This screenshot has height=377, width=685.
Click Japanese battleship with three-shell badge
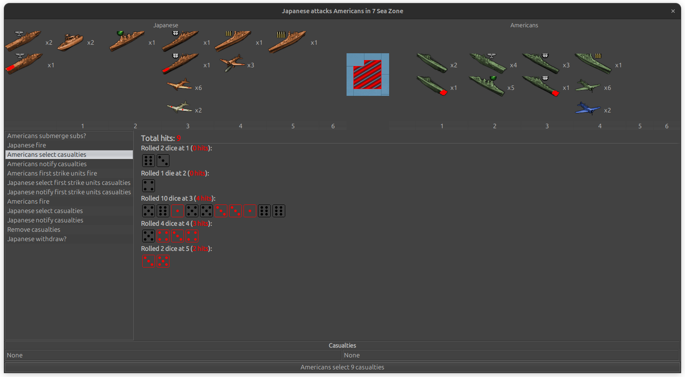coord(233,41)
